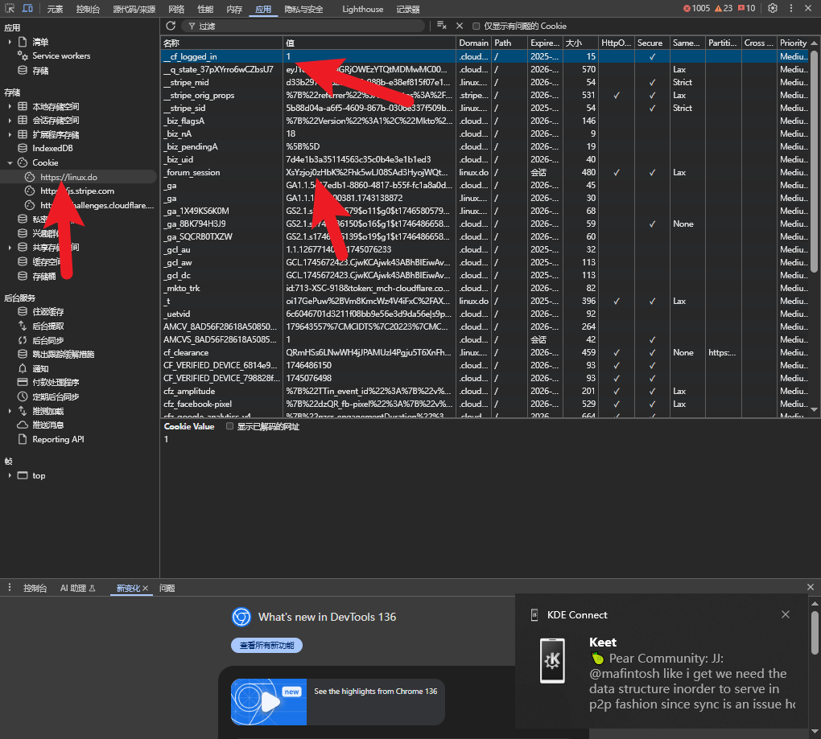Image resolution: width=821 pixels, height=739 pixels.
Task: Open the DevTools kebab menu
Action: 790,8
